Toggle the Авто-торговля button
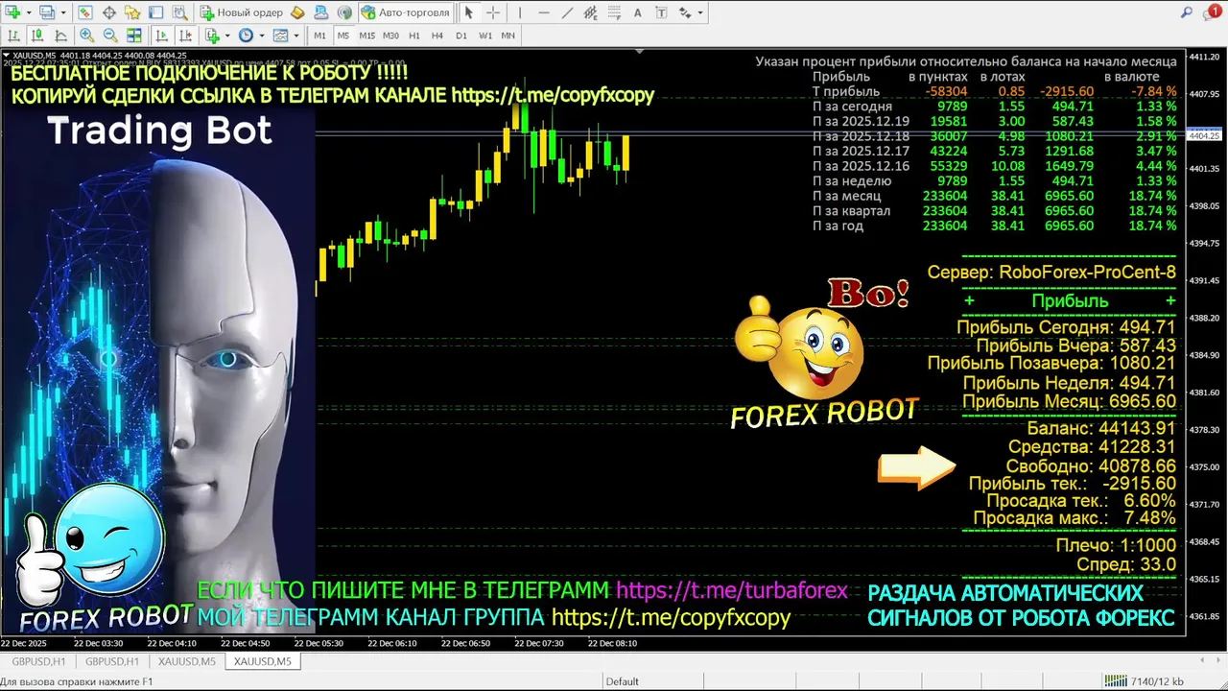 tap(405, 12)
